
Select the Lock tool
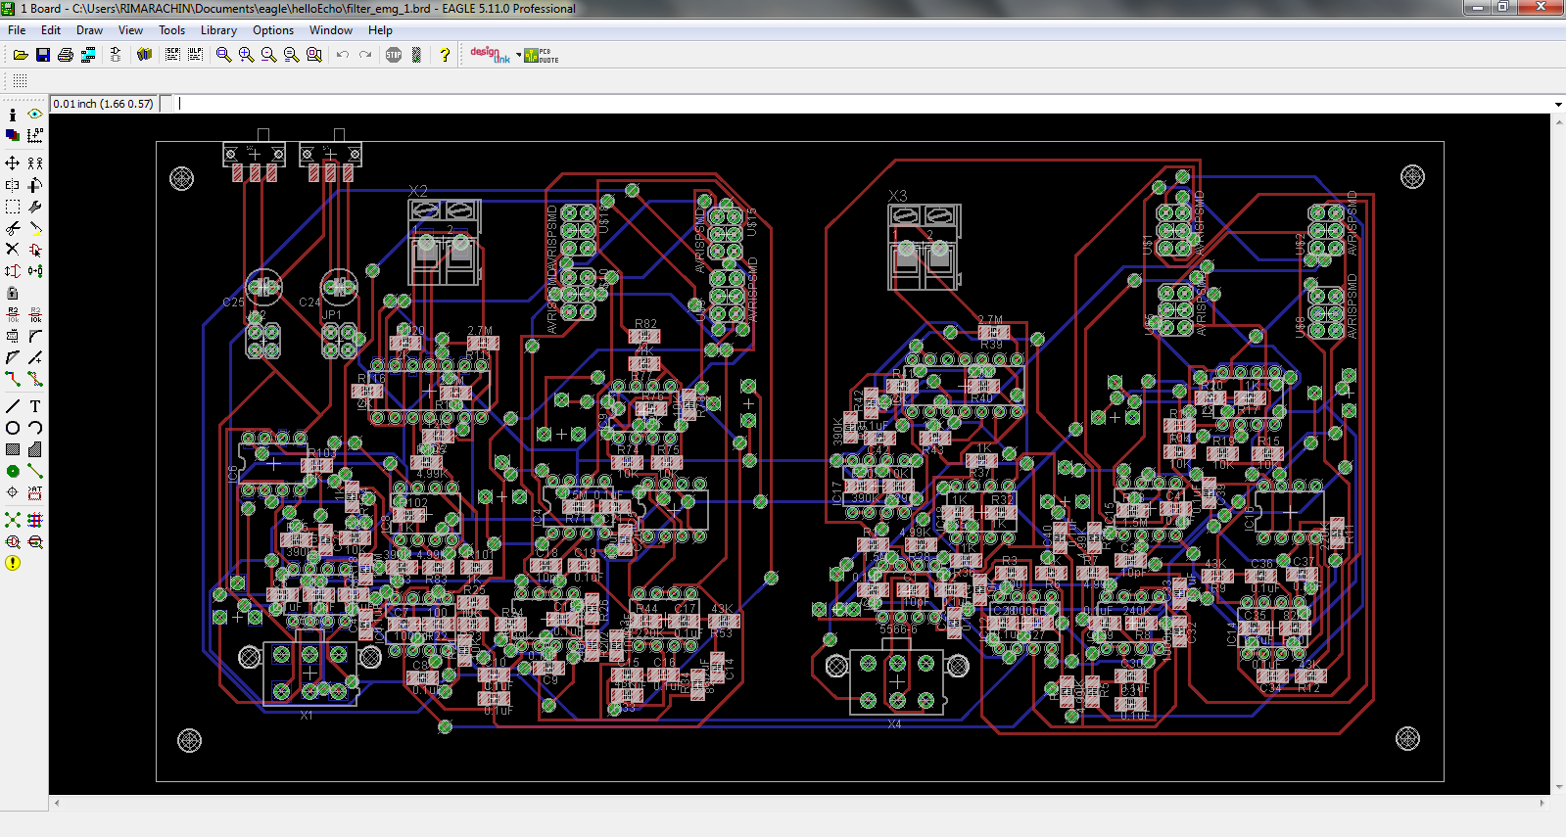click(x=13, y=293)
